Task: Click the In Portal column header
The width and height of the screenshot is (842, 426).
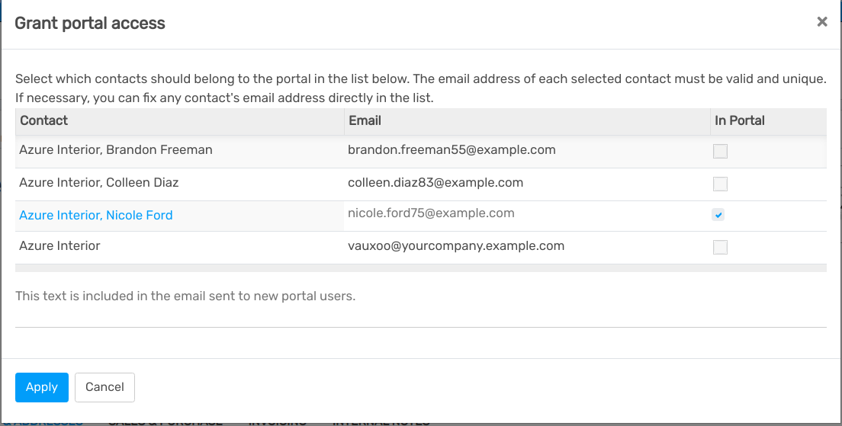Action: tap(769, 120)
